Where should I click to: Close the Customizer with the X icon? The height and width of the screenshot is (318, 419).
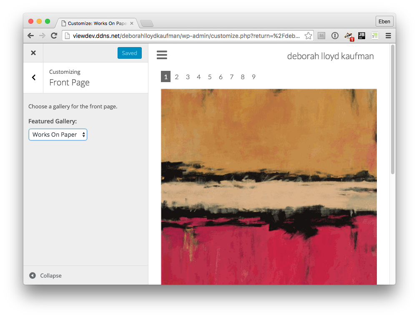[x=33, y=53]
